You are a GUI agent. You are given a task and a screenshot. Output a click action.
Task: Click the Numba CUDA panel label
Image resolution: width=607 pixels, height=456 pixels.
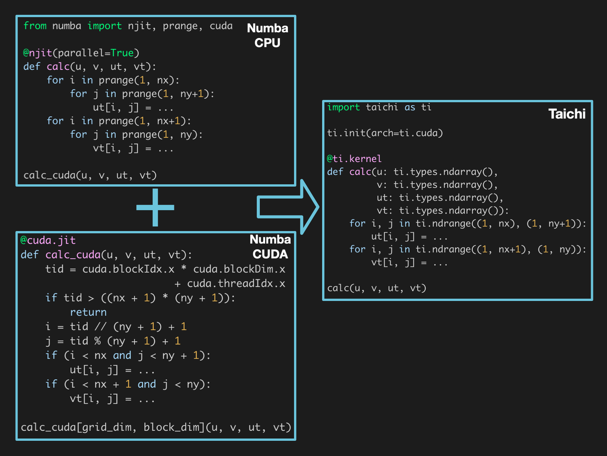270,247
